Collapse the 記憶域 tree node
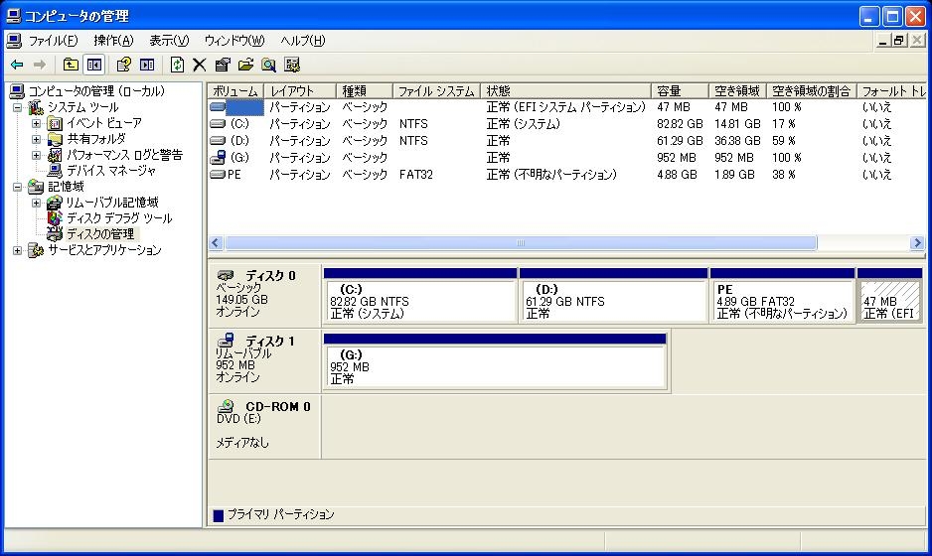This screenshot has width=932, height=556. point(17,187)
